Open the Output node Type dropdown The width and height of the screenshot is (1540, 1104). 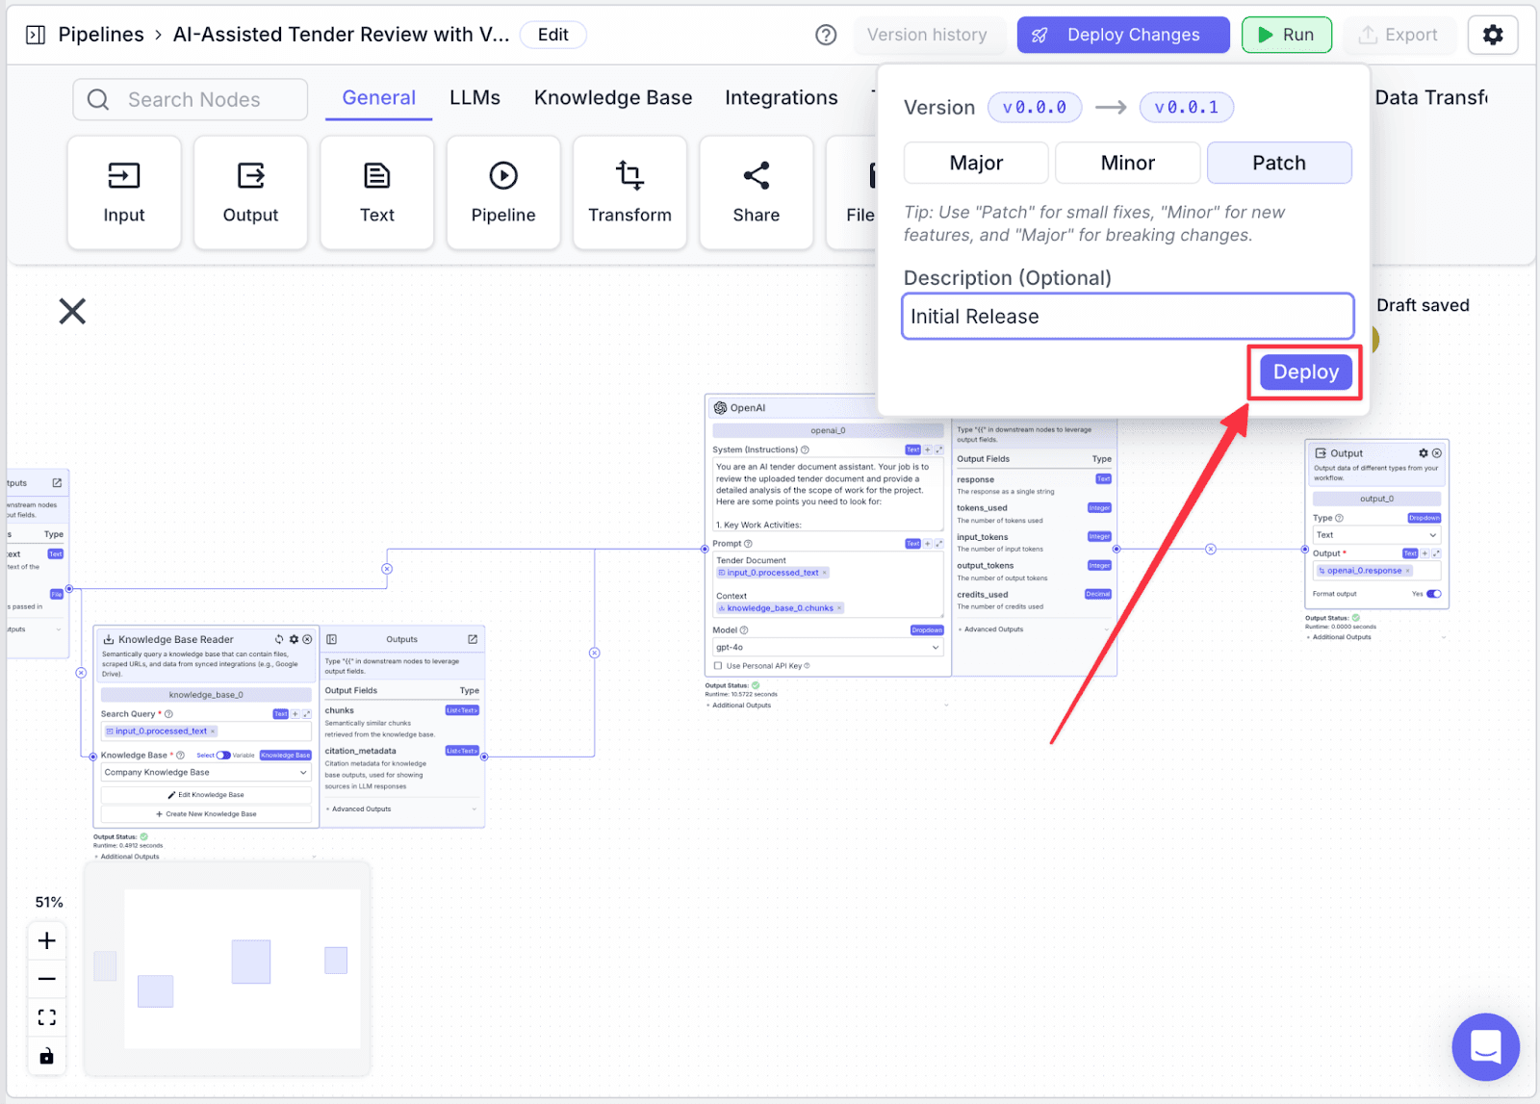(x=1376, y=535)
